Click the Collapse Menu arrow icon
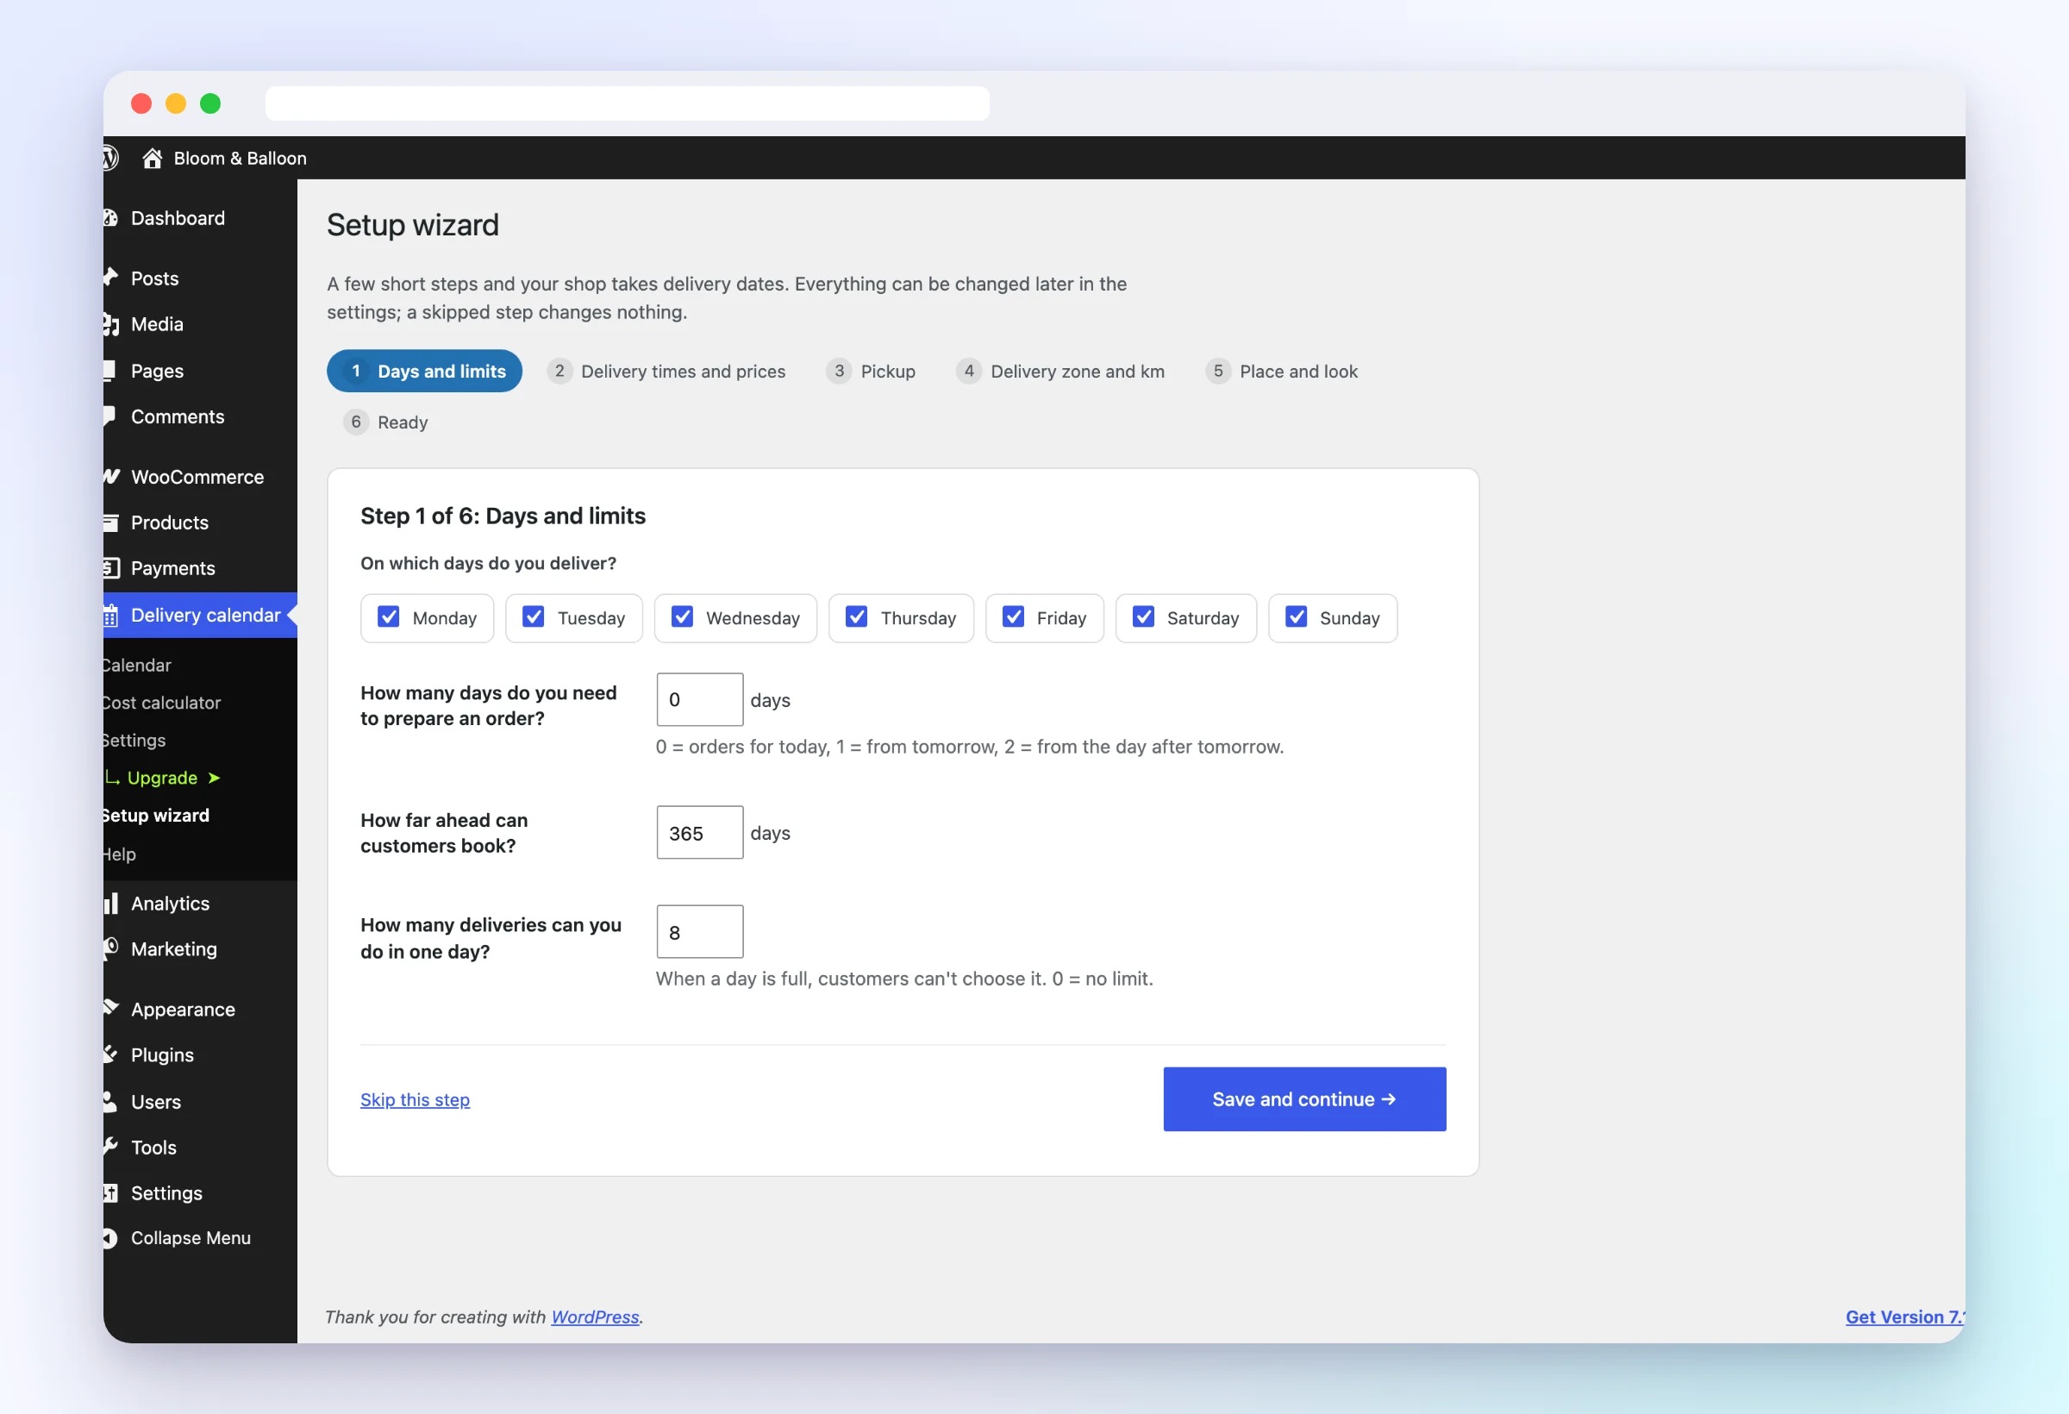 coord(110,1239)
